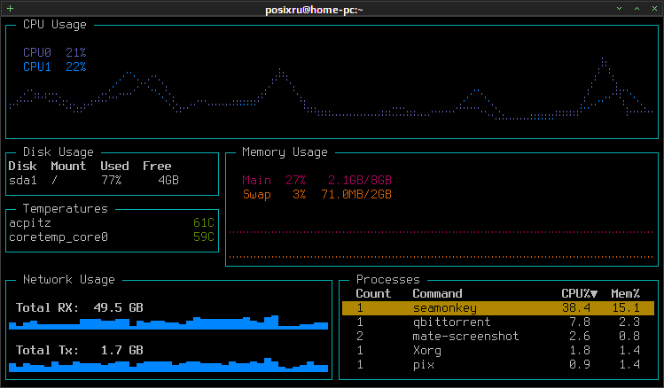The image size is (664, 388).
Task: Close the terminal window with X
Action: (654, 9)
